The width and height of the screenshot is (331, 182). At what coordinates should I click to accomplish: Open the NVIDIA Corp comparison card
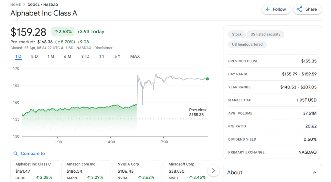click(x=137, y=171)
